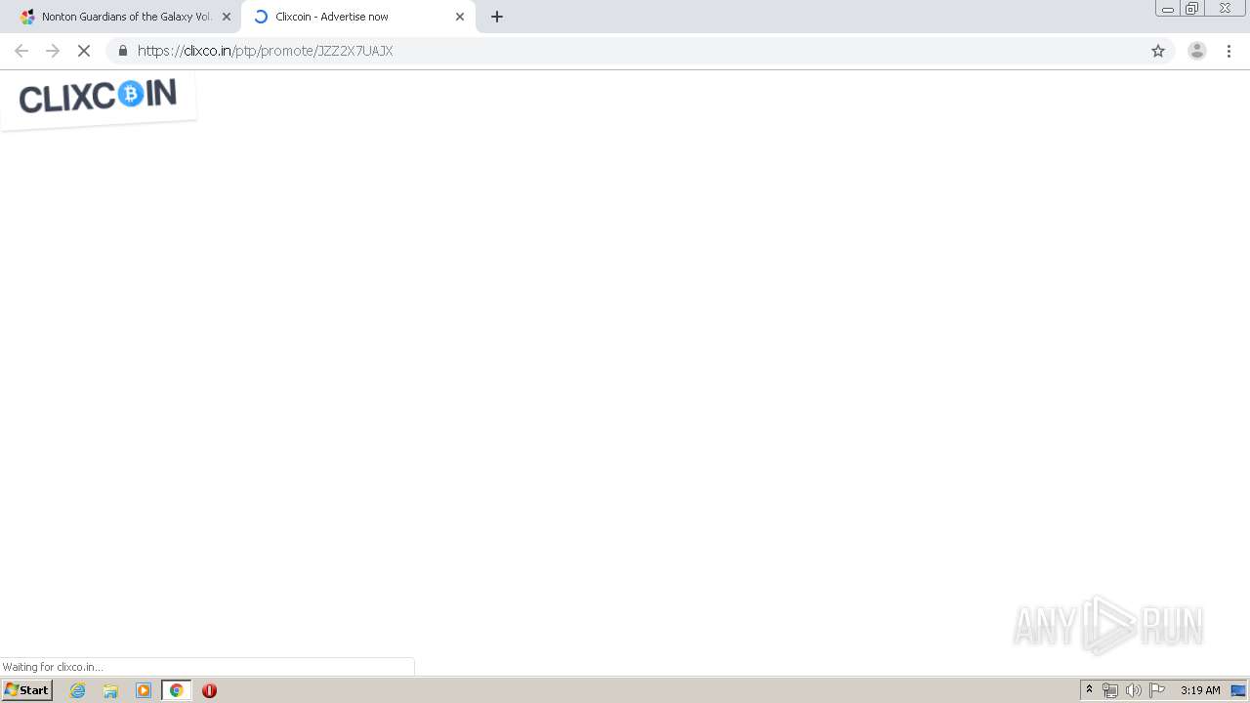View site security padlock information
The image size is (1250, 703).
(x=123, y=51)
